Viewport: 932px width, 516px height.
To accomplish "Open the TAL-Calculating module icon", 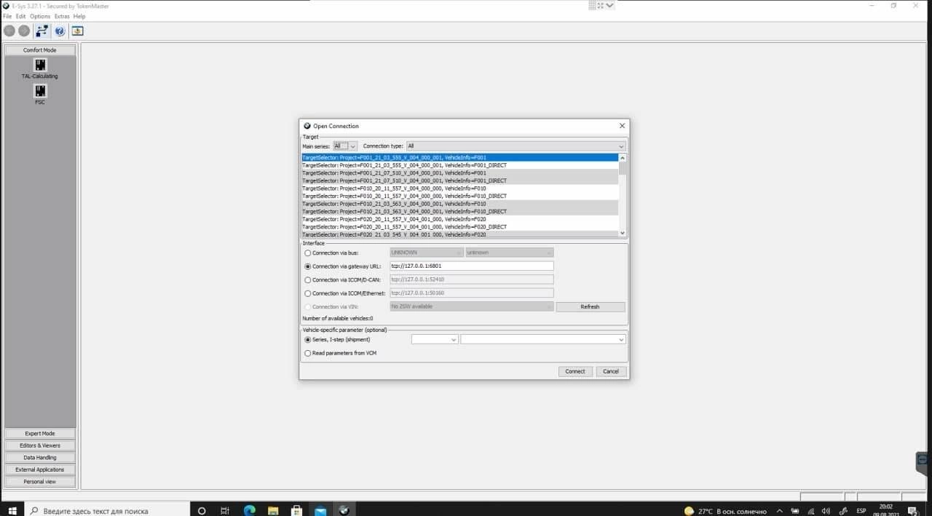I will 40,65.
